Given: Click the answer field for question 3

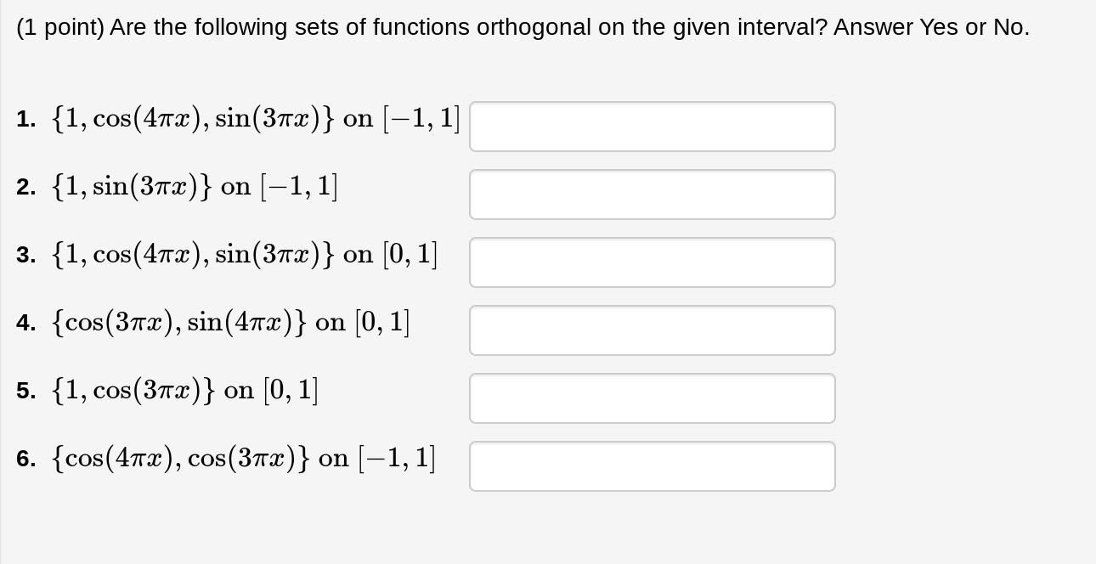Looking at the screenshot, I should pos(652,262).
